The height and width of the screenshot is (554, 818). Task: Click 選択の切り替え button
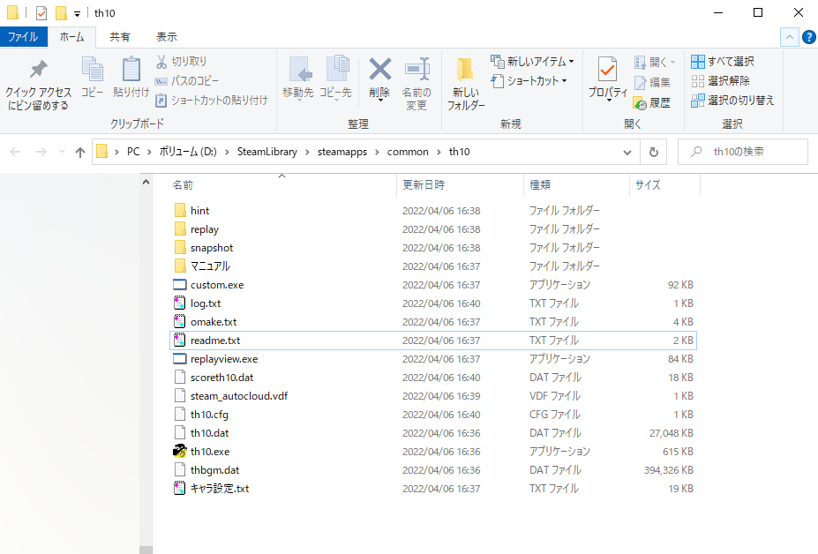click(732, 101)
